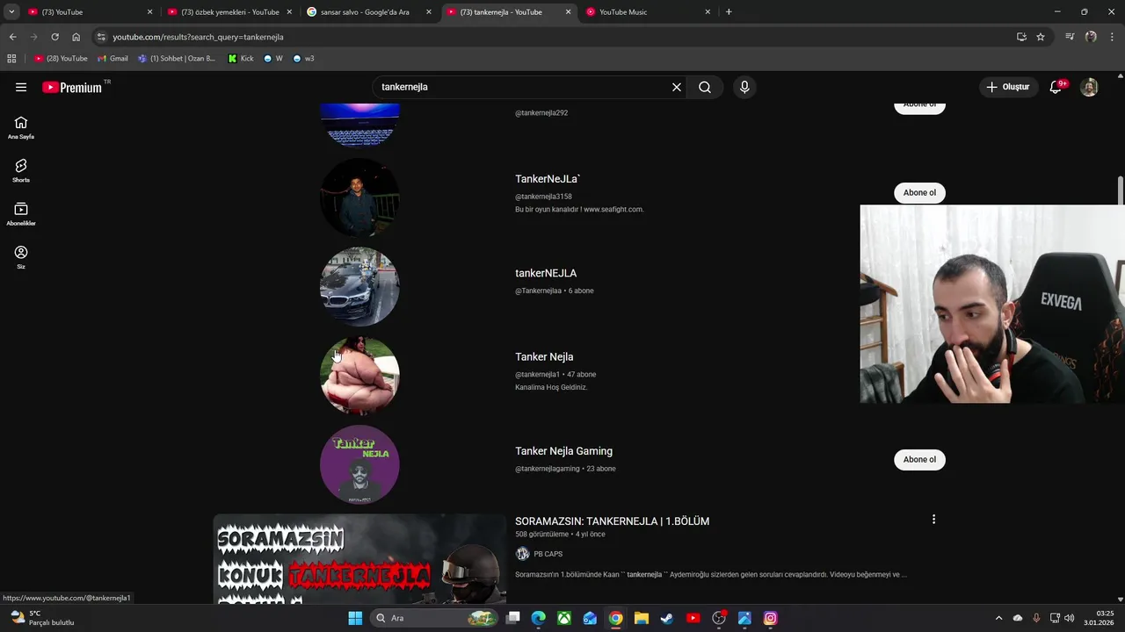Image resolution: width=1125 pixels, height=632 pixels.
Task: Open Abonelikler in the sidebar
Action: coord(21,214)
